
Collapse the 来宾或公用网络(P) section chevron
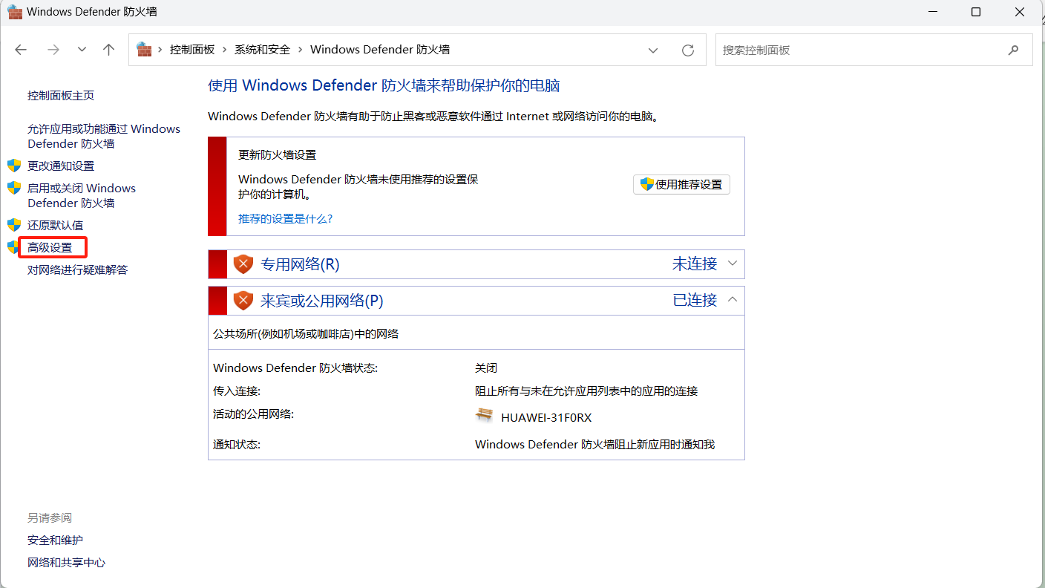(x=733, y=300)
